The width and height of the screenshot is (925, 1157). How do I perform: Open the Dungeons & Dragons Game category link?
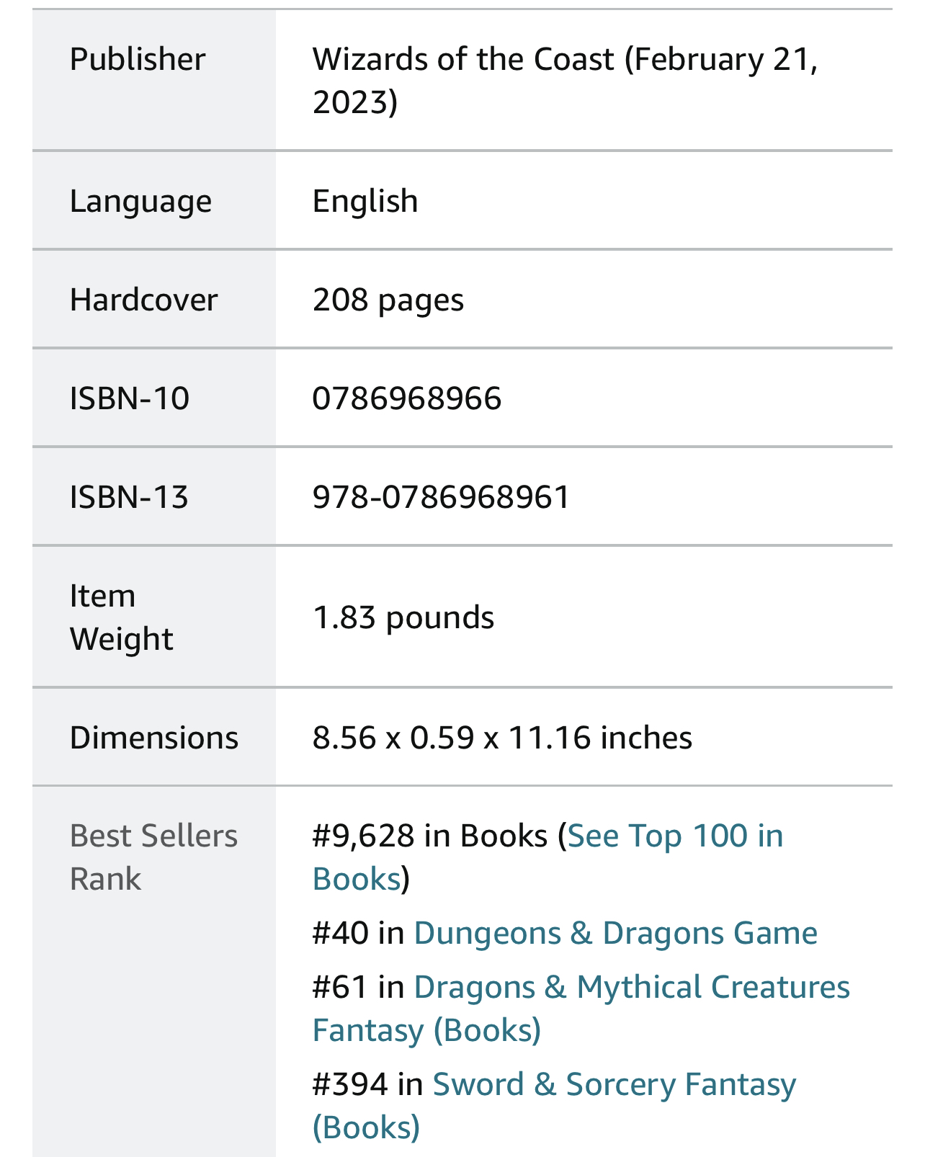click(x=615, y=934)
